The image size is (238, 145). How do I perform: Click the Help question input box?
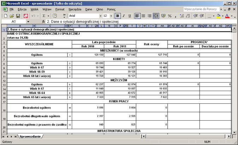(x=202, y=8)
